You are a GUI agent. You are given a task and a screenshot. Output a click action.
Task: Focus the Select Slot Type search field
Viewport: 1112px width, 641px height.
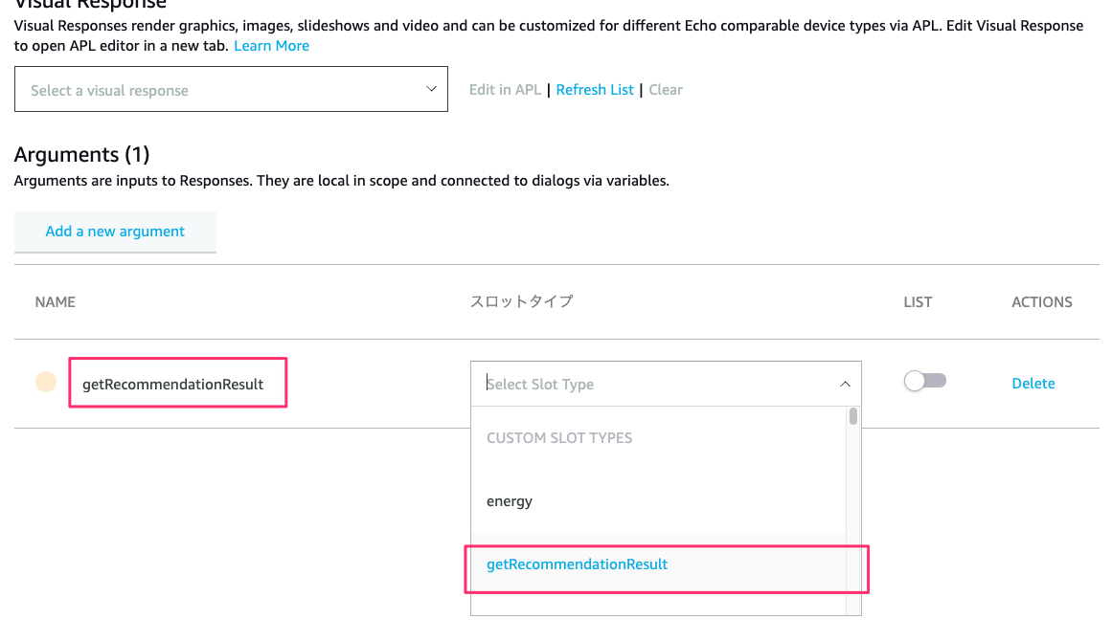[651, 384]
